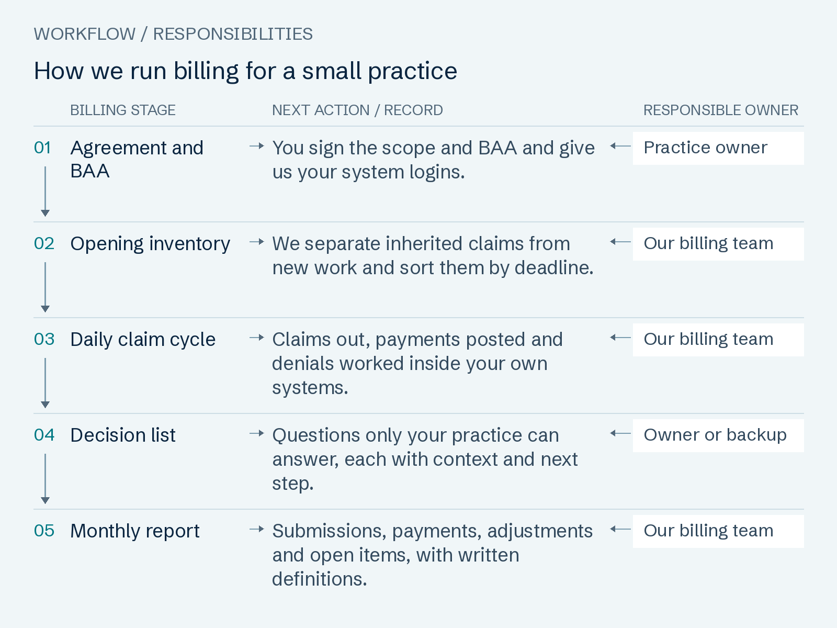The width and height of the screenshot is (837, 628).
Task: Select the 'Owner or backup' box
Action: click(x=718, y=435)
